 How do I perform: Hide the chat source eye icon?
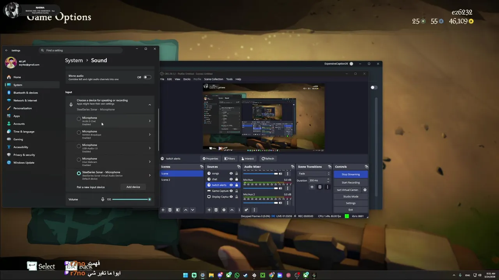231,179
